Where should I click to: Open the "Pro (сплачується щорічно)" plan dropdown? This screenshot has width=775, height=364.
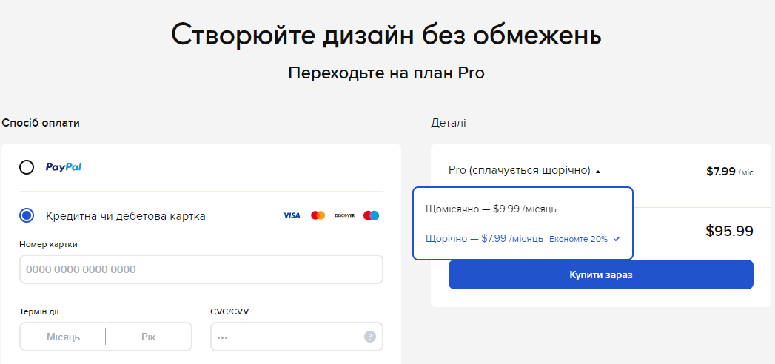pyautogui.click(x=520, y=170)
